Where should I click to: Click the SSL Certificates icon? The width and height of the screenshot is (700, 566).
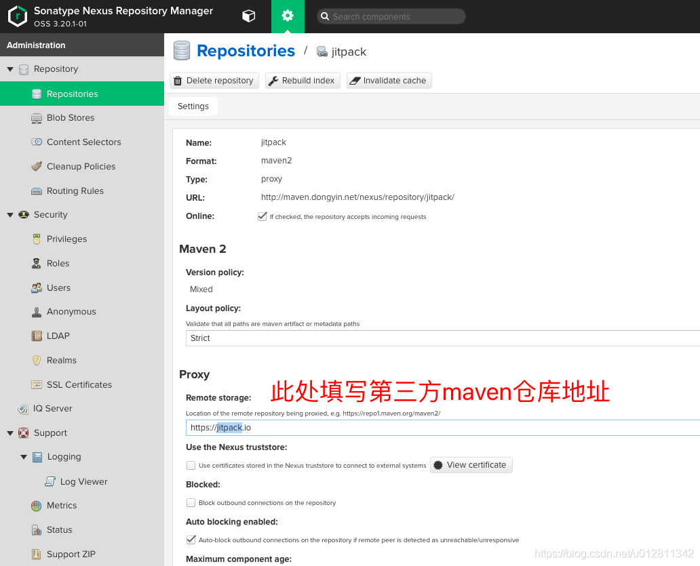[x=37, y=384]
